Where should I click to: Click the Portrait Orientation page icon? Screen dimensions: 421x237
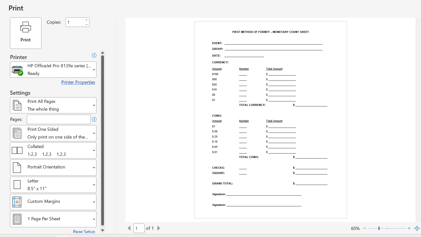pyautogui.click(x=17, y=167)
